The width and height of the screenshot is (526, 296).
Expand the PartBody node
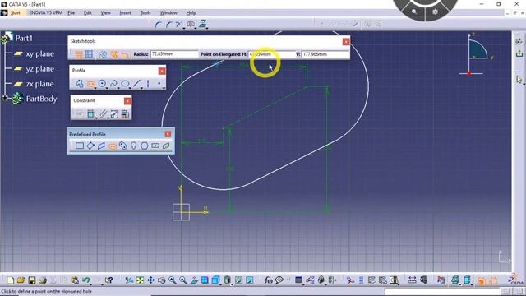[5, 99]
